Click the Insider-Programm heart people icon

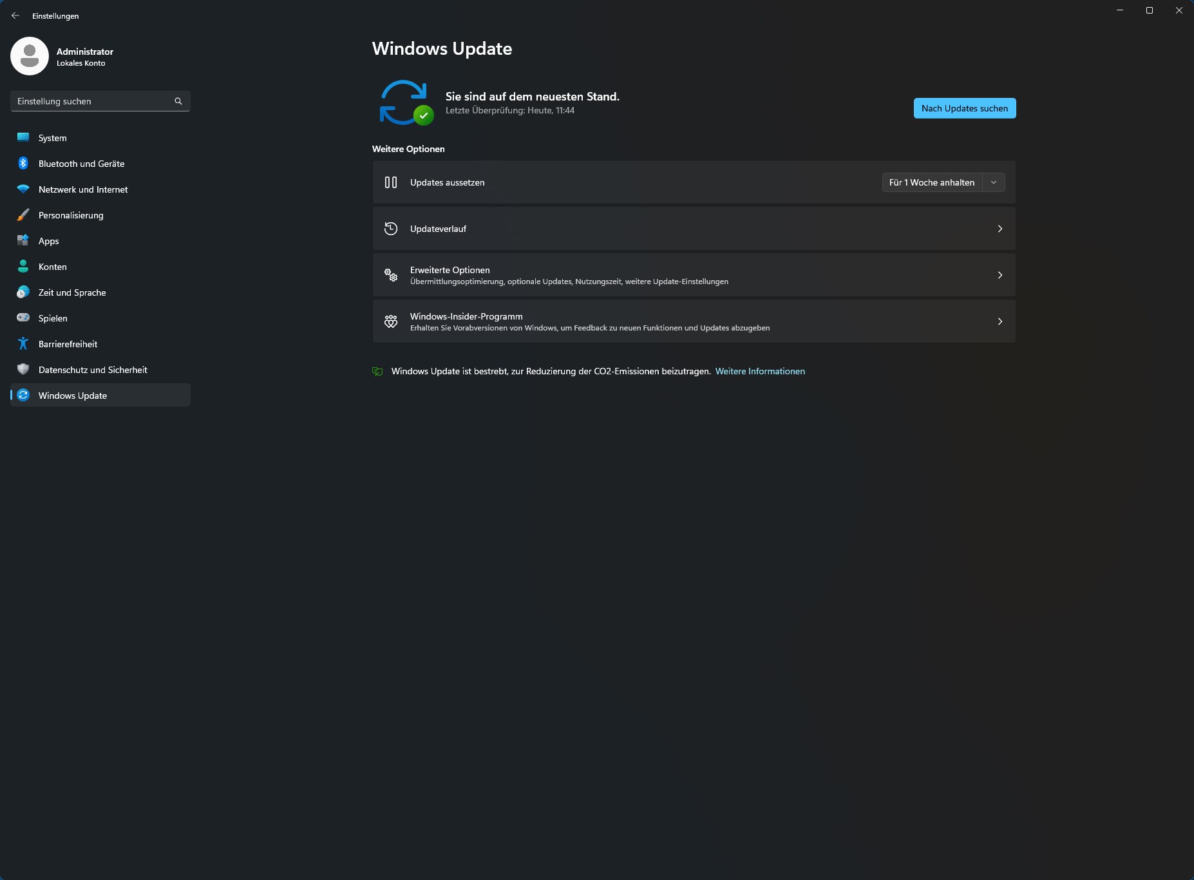[391, 321]
